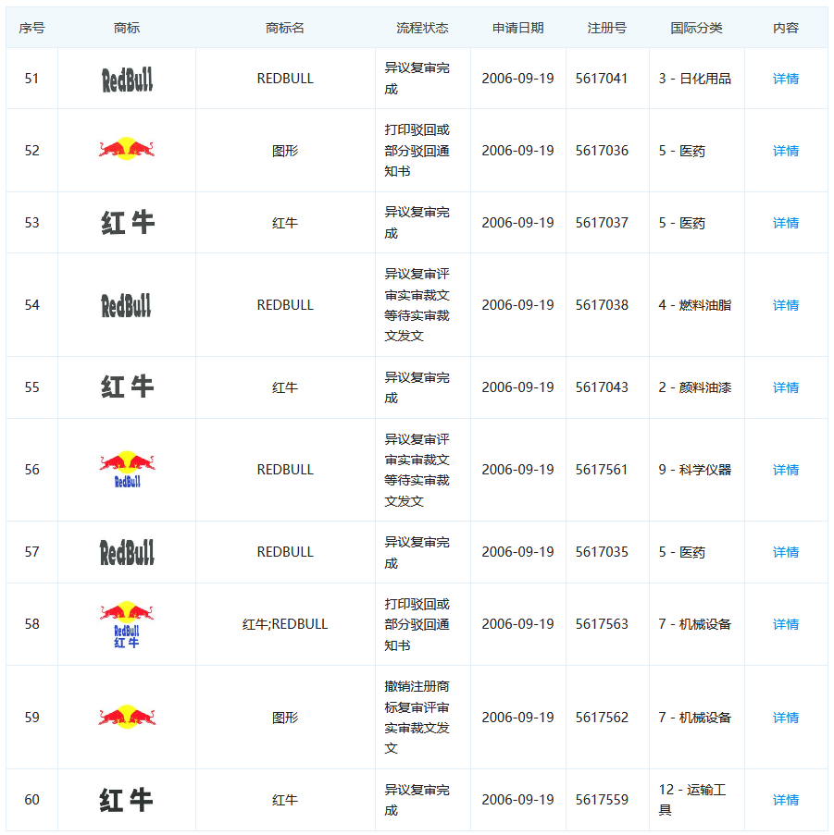
Task: Open 详情 link for registration 5617559
Action: (785, 800)
